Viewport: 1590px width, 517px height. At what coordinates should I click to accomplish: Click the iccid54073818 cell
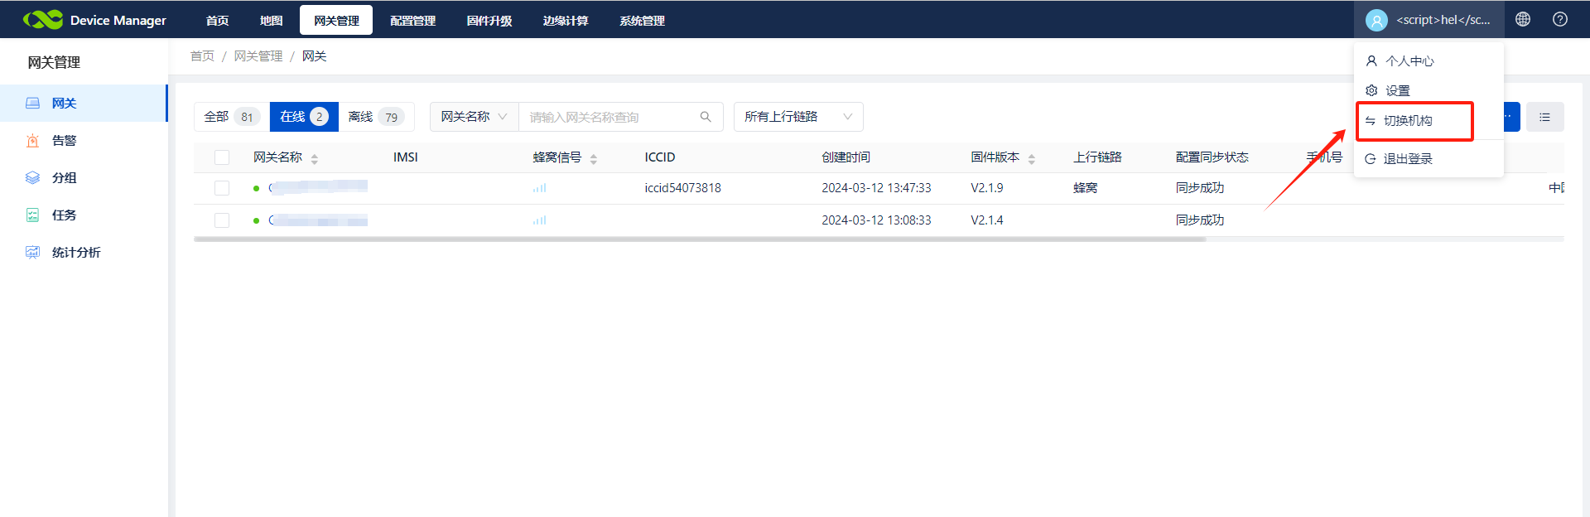tap(682, 188)
